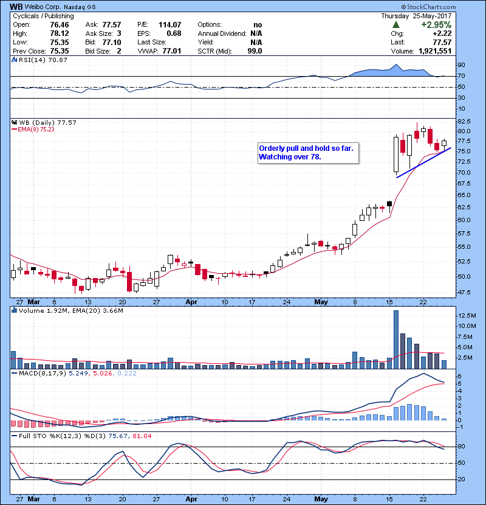
Task: Click the Full STO legend icon
Action: (x=14, y=436)
